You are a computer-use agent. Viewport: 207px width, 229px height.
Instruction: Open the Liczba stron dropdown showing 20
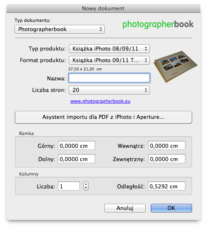click(109, 90)
